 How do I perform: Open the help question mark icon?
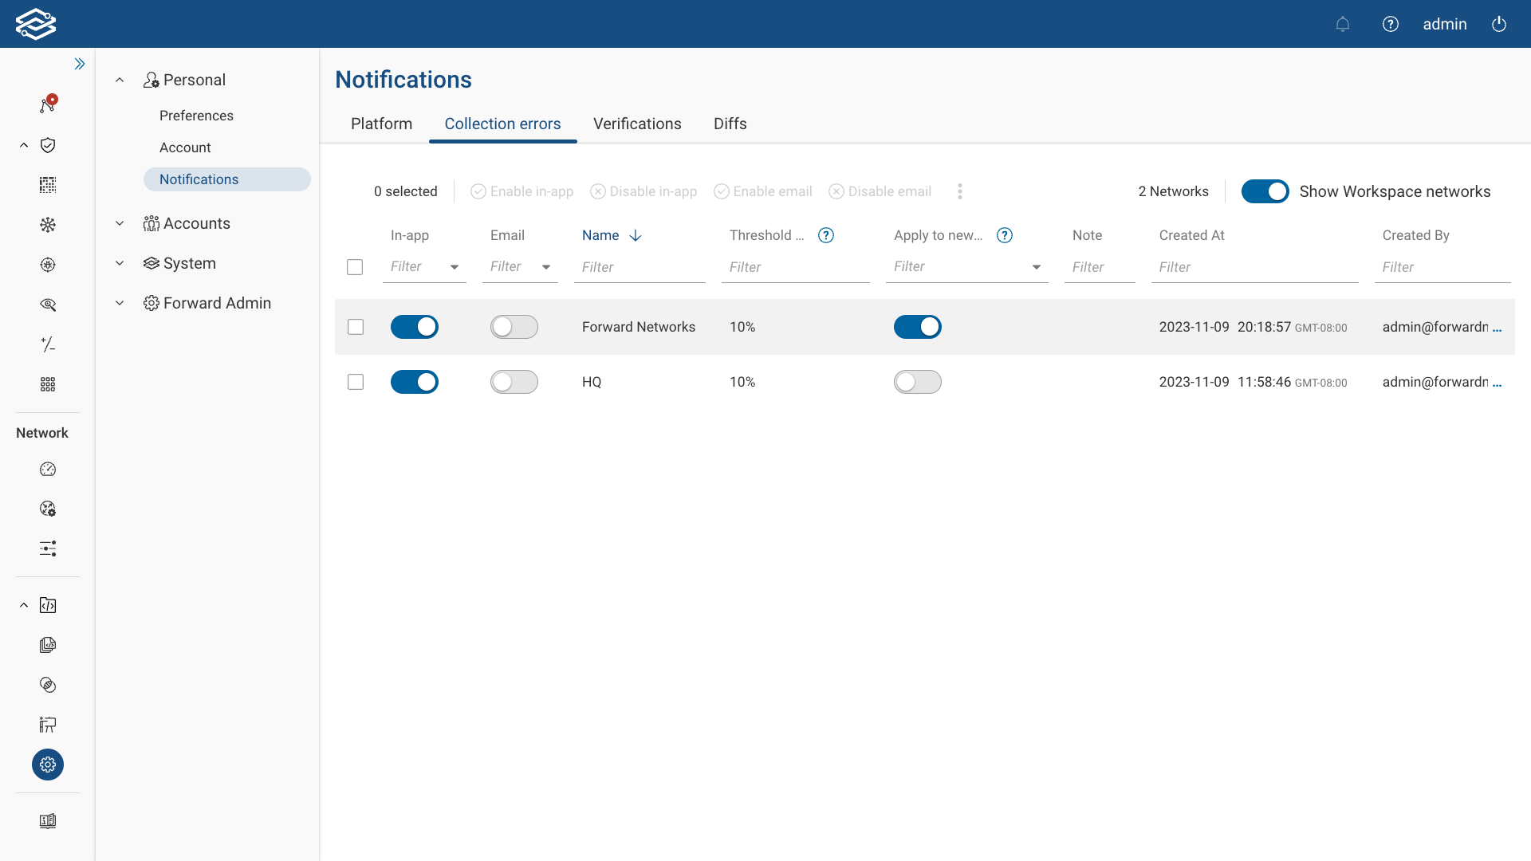[x=1391, y=24]
